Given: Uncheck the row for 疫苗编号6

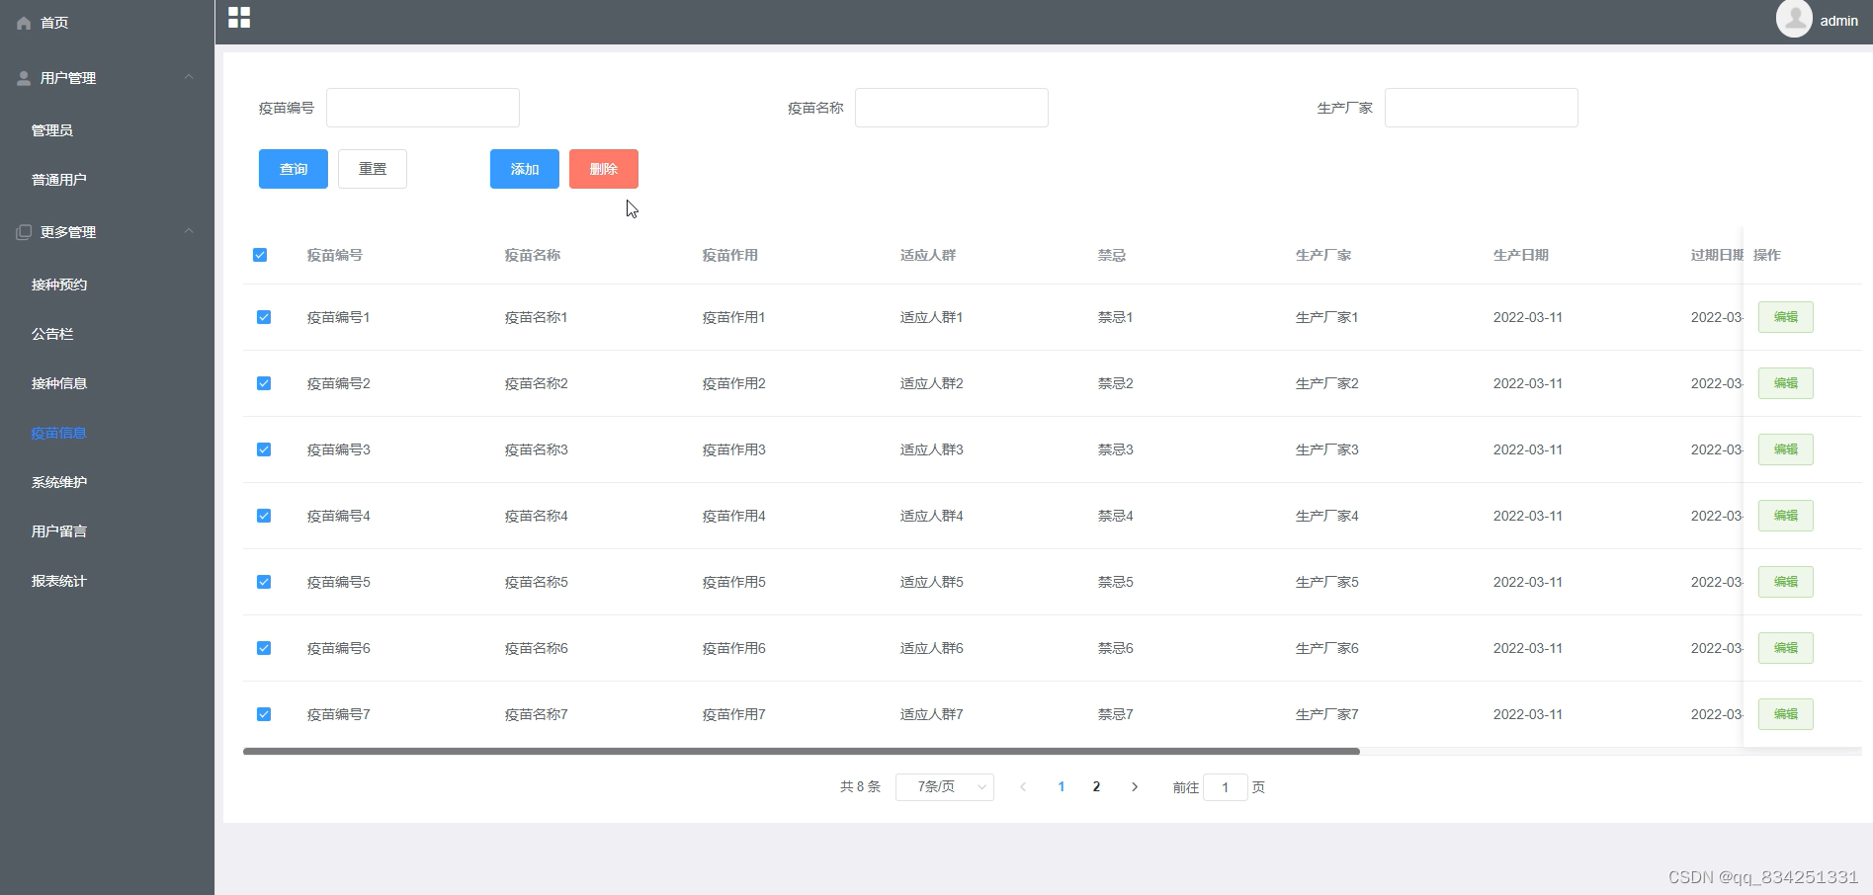Looking at the screenshot, I should [264, 648].
